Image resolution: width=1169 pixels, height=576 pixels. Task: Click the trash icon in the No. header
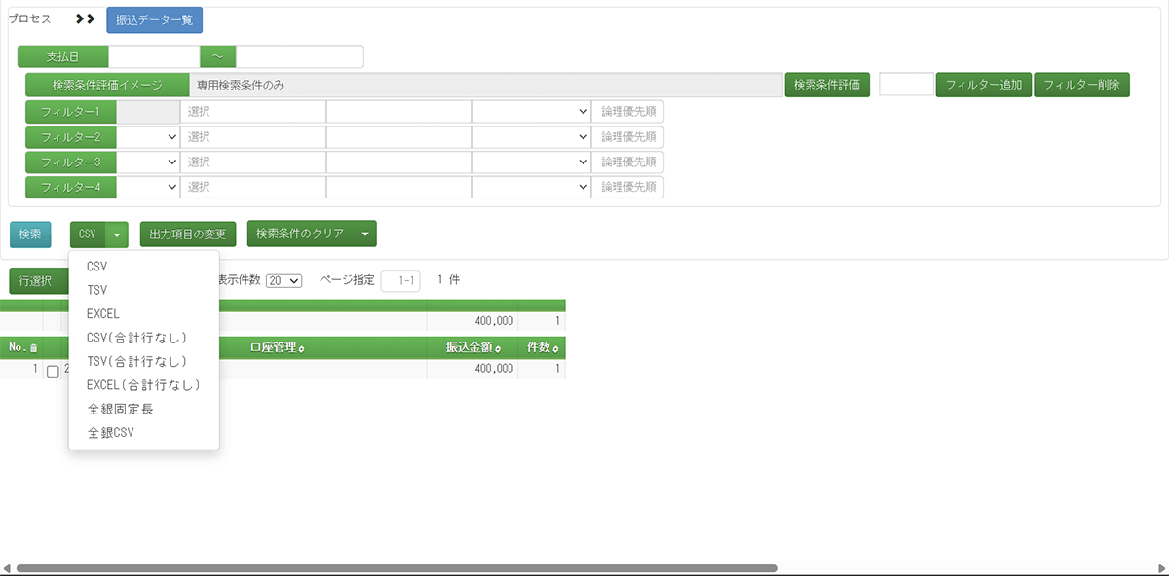(33, 348)
